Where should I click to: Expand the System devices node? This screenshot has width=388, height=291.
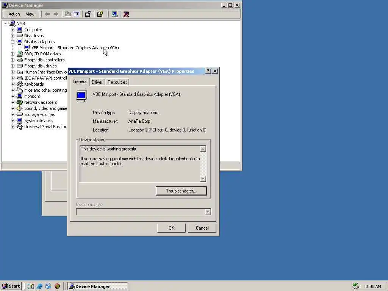coord(13,121)
